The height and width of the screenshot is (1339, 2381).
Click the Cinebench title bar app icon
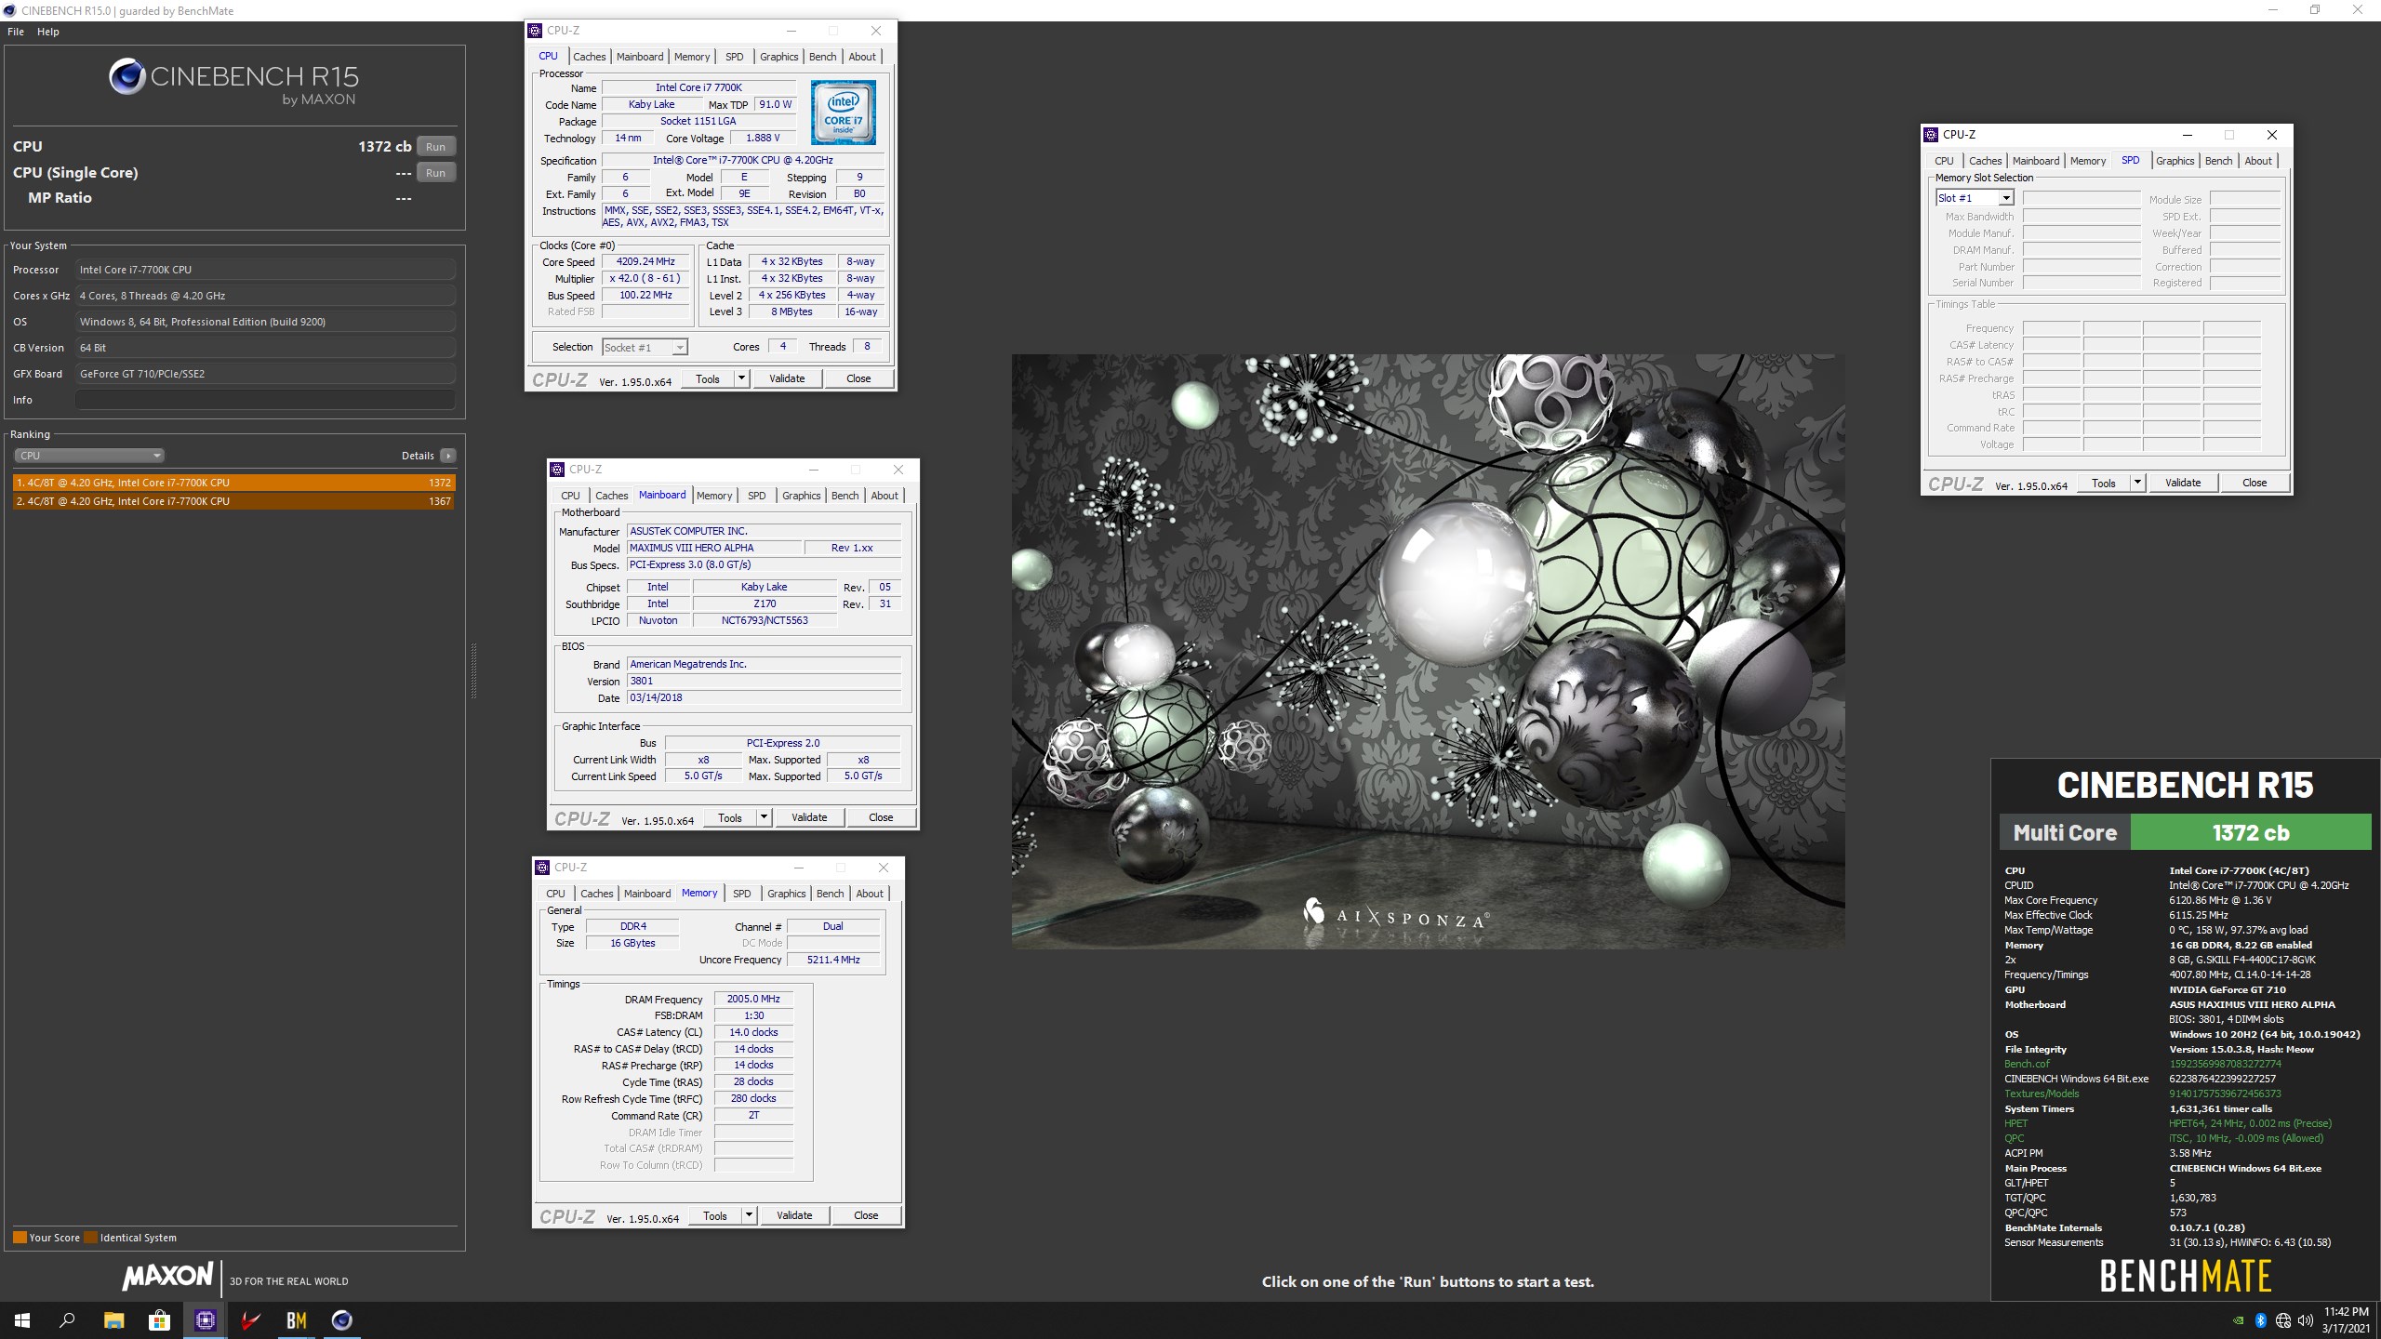tap(10, 10)
